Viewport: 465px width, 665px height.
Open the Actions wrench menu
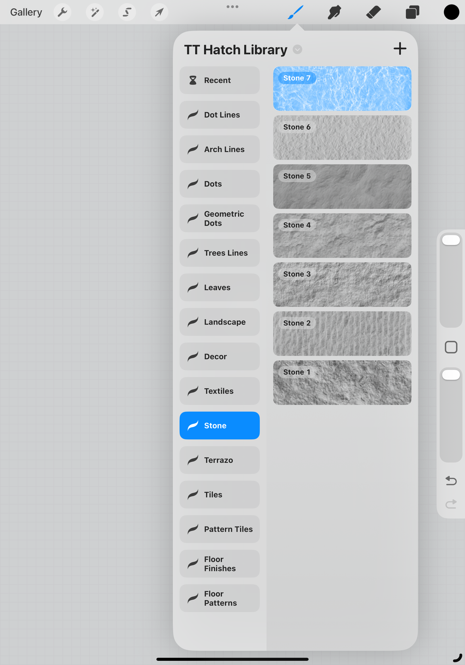pos(62,13)
